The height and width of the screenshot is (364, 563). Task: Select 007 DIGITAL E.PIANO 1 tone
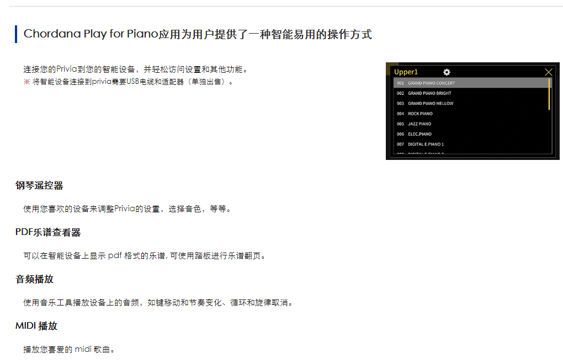coord(471,144)
